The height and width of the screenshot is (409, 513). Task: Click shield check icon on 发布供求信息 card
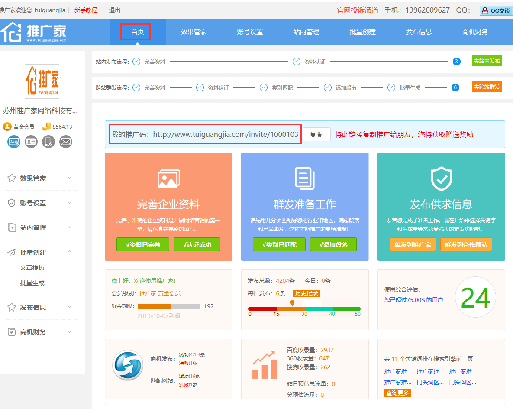441,179
